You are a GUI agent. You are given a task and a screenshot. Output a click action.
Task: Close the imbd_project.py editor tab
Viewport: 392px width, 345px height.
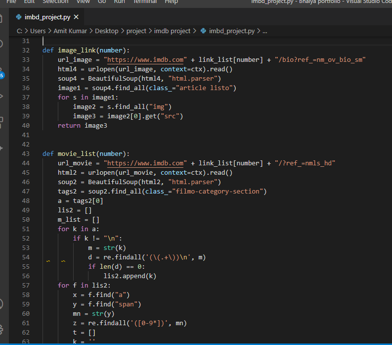(76, 17)
